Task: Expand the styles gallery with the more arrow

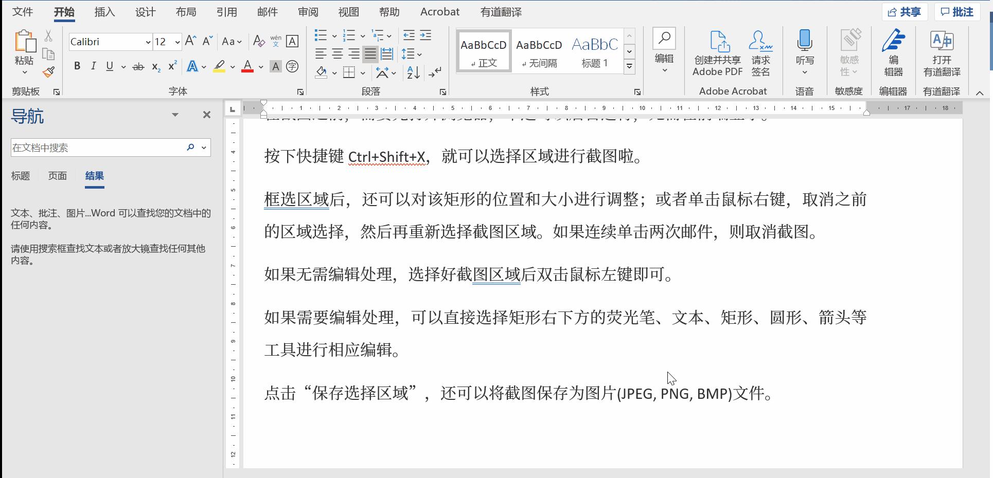Action: [629, 66]
